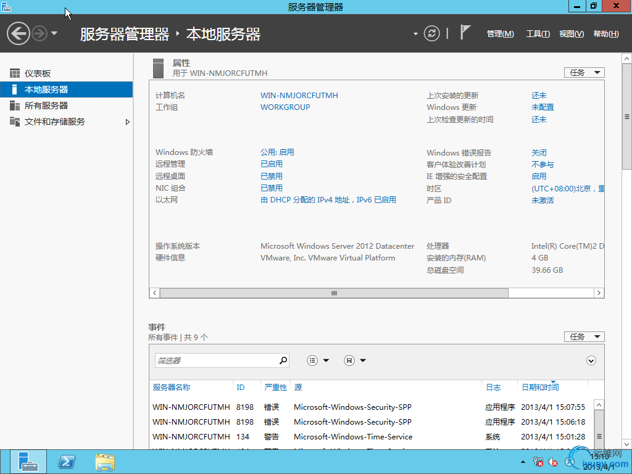Open dropdown arrow beside save query icon
632x474 pixels.
pyautogui.click(x=363, y=360)
